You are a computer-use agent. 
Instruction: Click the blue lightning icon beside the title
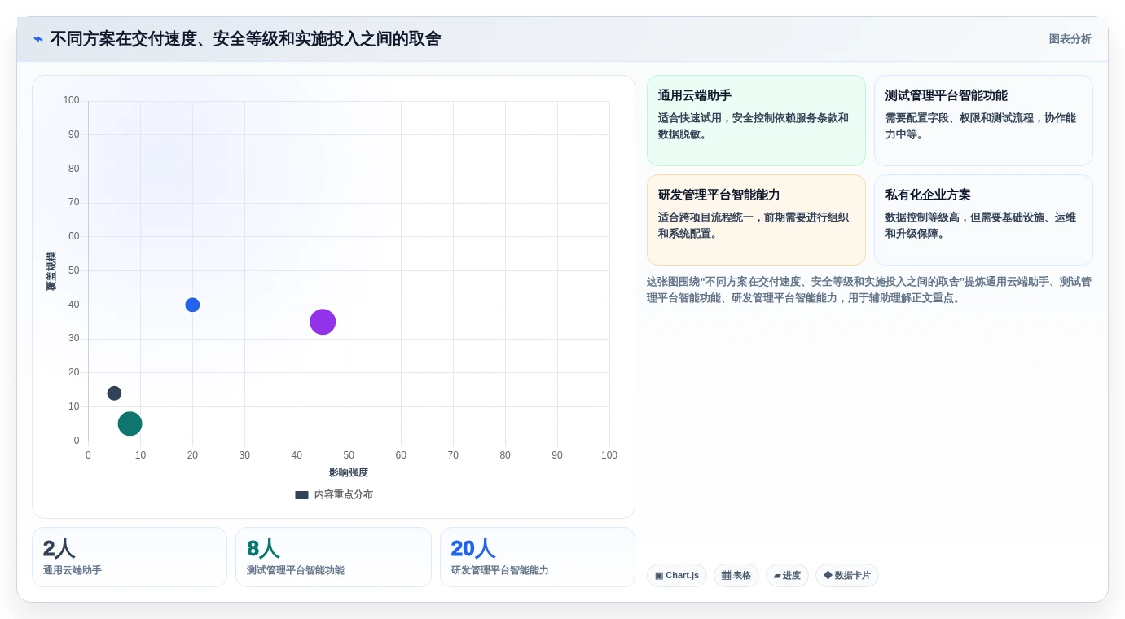coord(38,39)
